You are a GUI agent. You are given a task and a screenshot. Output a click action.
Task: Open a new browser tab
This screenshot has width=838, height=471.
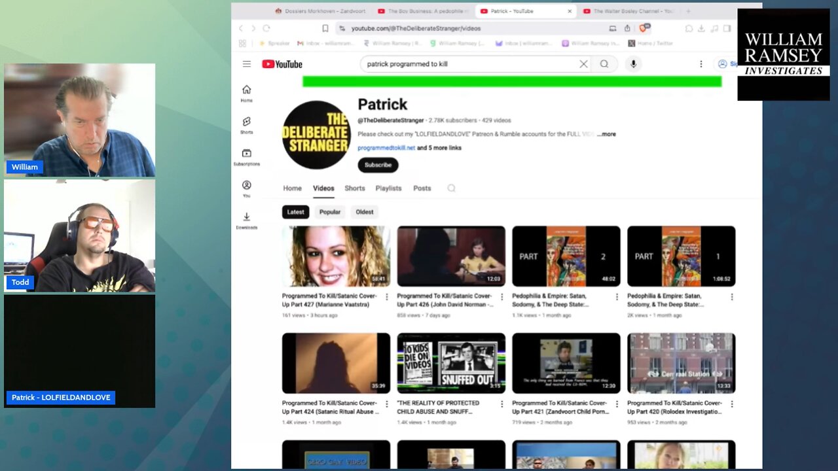click(688, 11)
